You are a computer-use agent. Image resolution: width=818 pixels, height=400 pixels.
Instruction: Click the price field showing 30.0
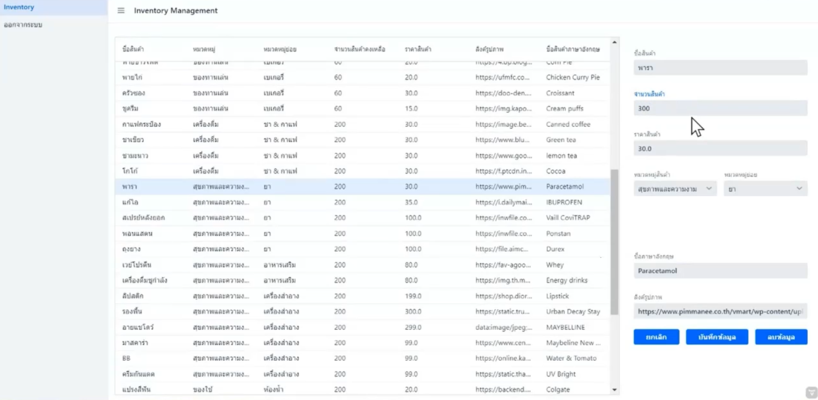[x=720, y=149]
